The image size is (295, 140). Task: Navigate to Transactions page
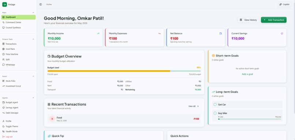[18, 44]
